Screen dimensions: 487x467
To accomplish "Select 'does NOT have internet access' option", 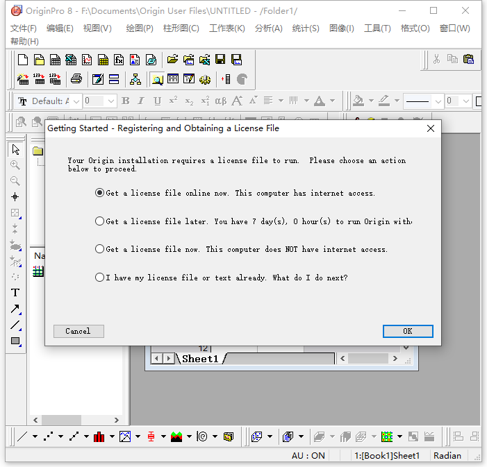I will click(x=99, y=249).
